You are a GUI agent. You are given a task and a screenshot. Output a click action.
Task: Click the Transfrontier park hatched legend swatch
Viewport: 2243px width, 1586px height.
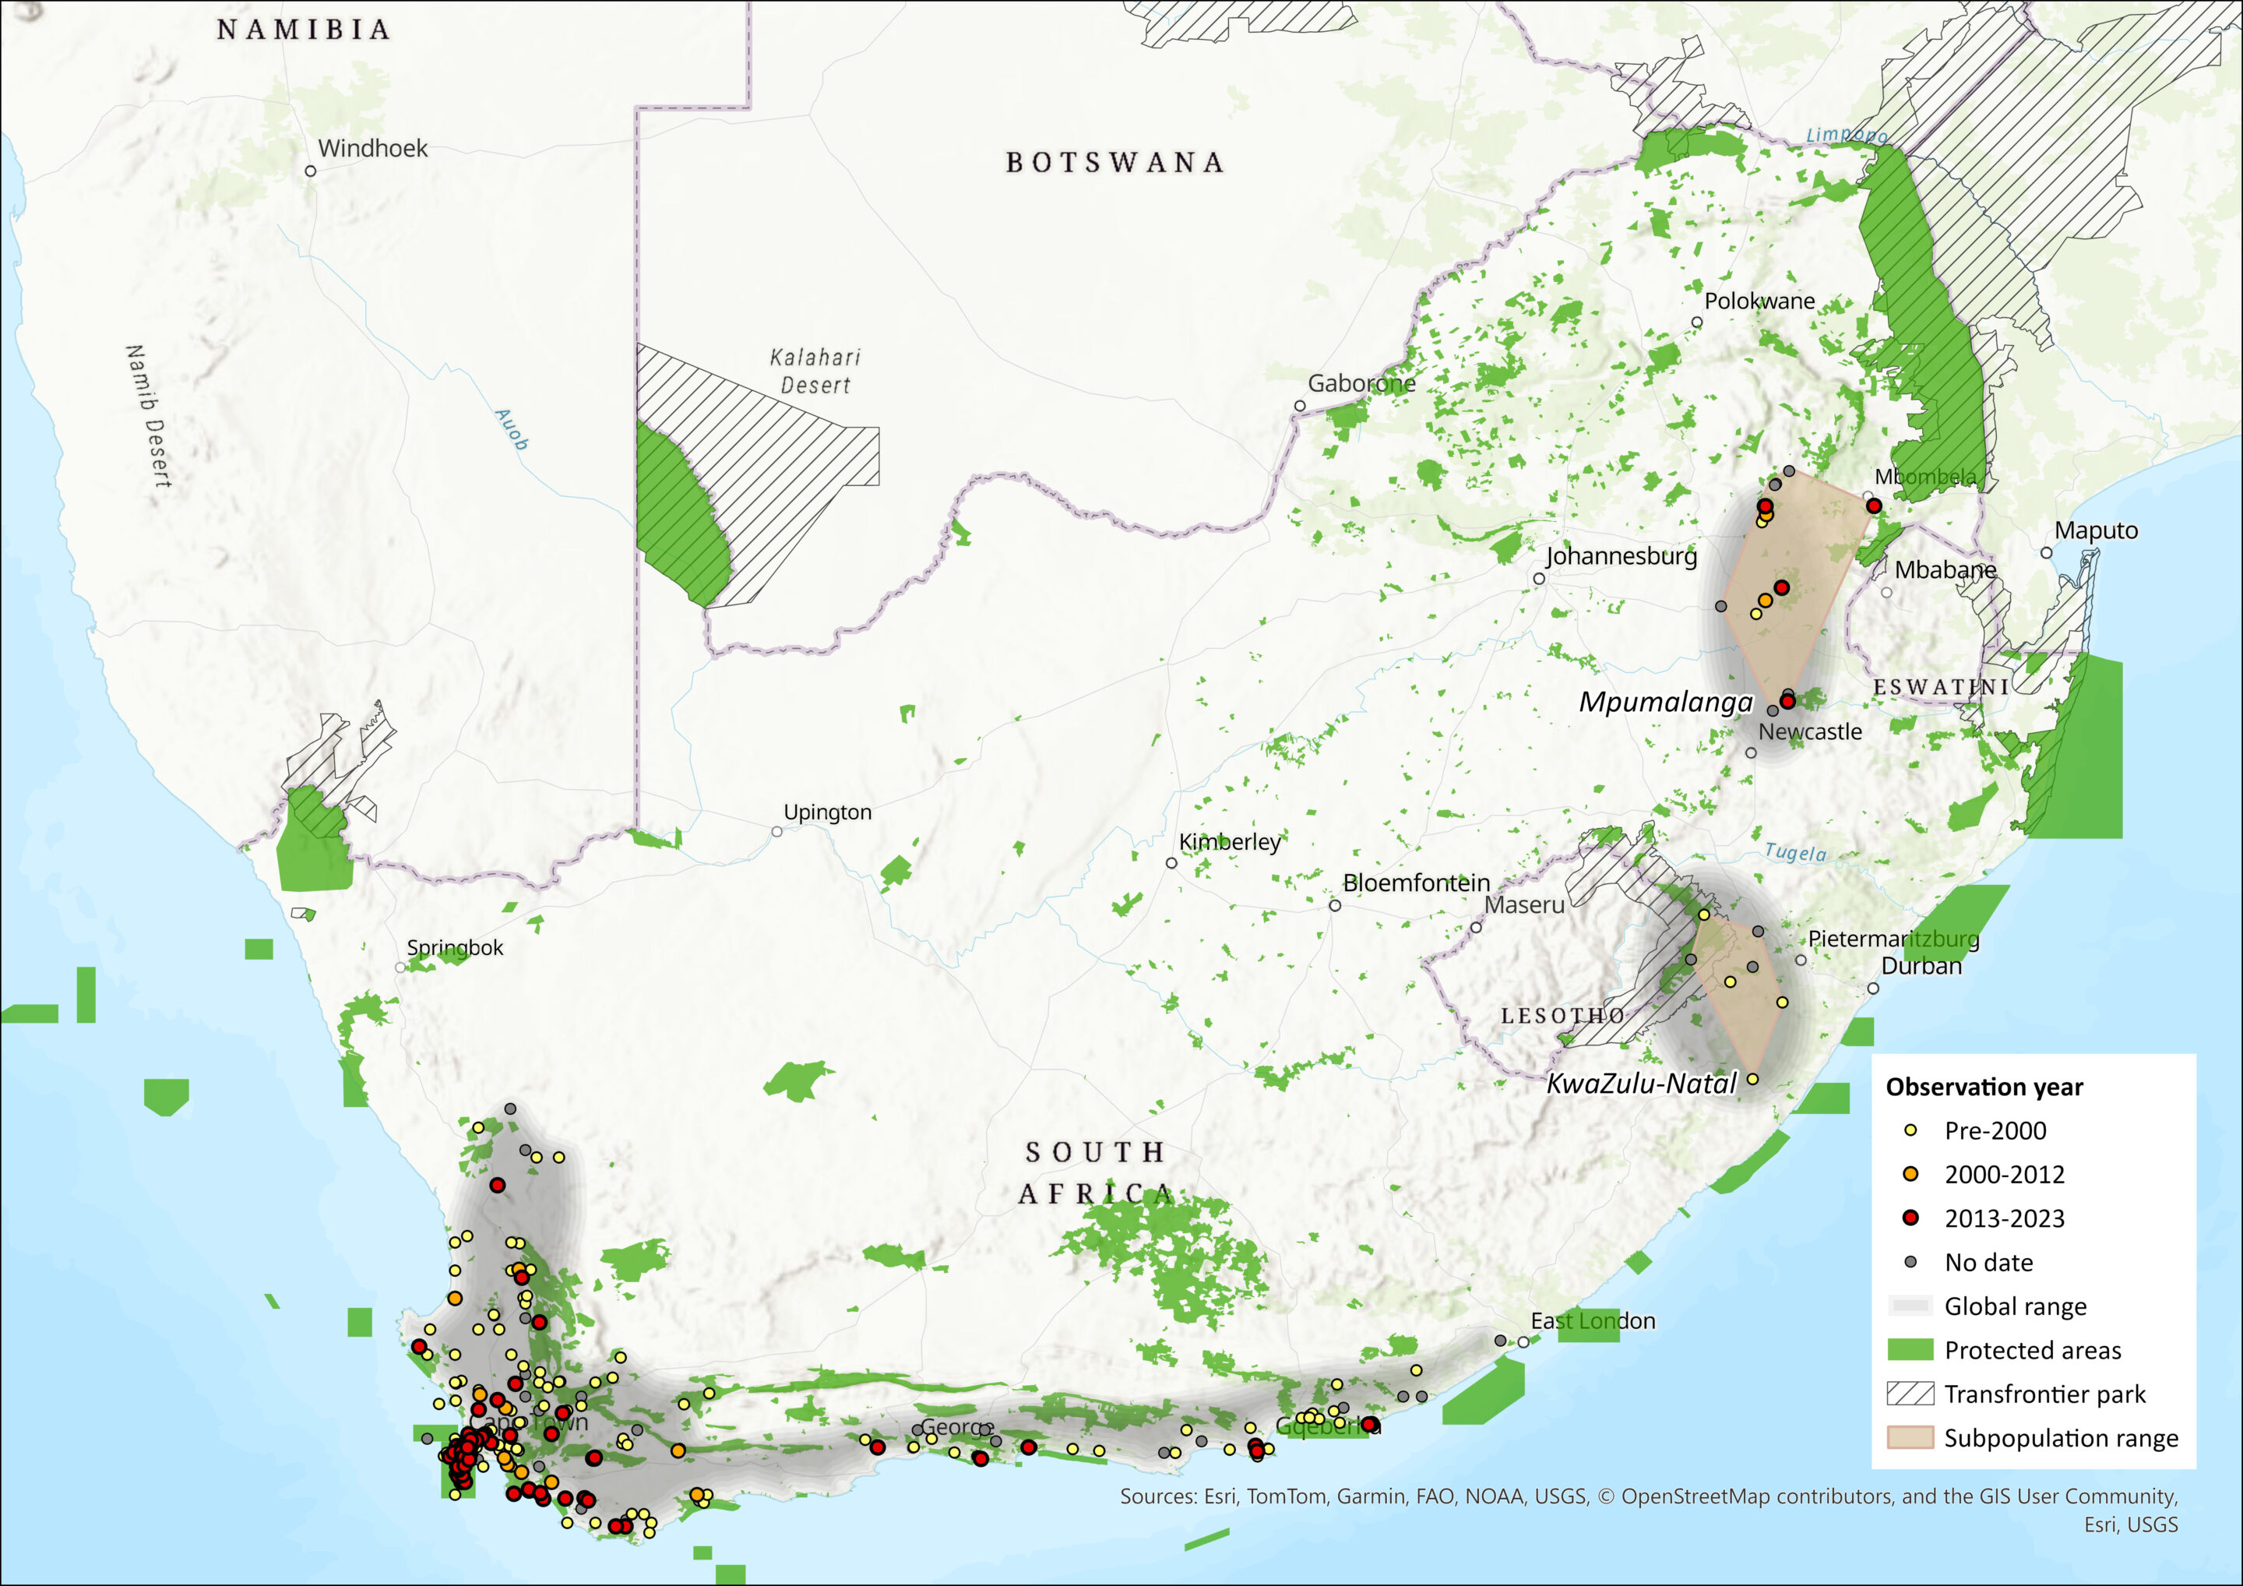coord(1910,1394)
